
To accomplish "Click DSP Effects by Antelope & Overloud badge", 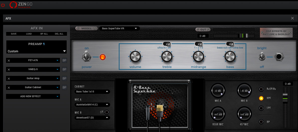I will pos(276,33).
